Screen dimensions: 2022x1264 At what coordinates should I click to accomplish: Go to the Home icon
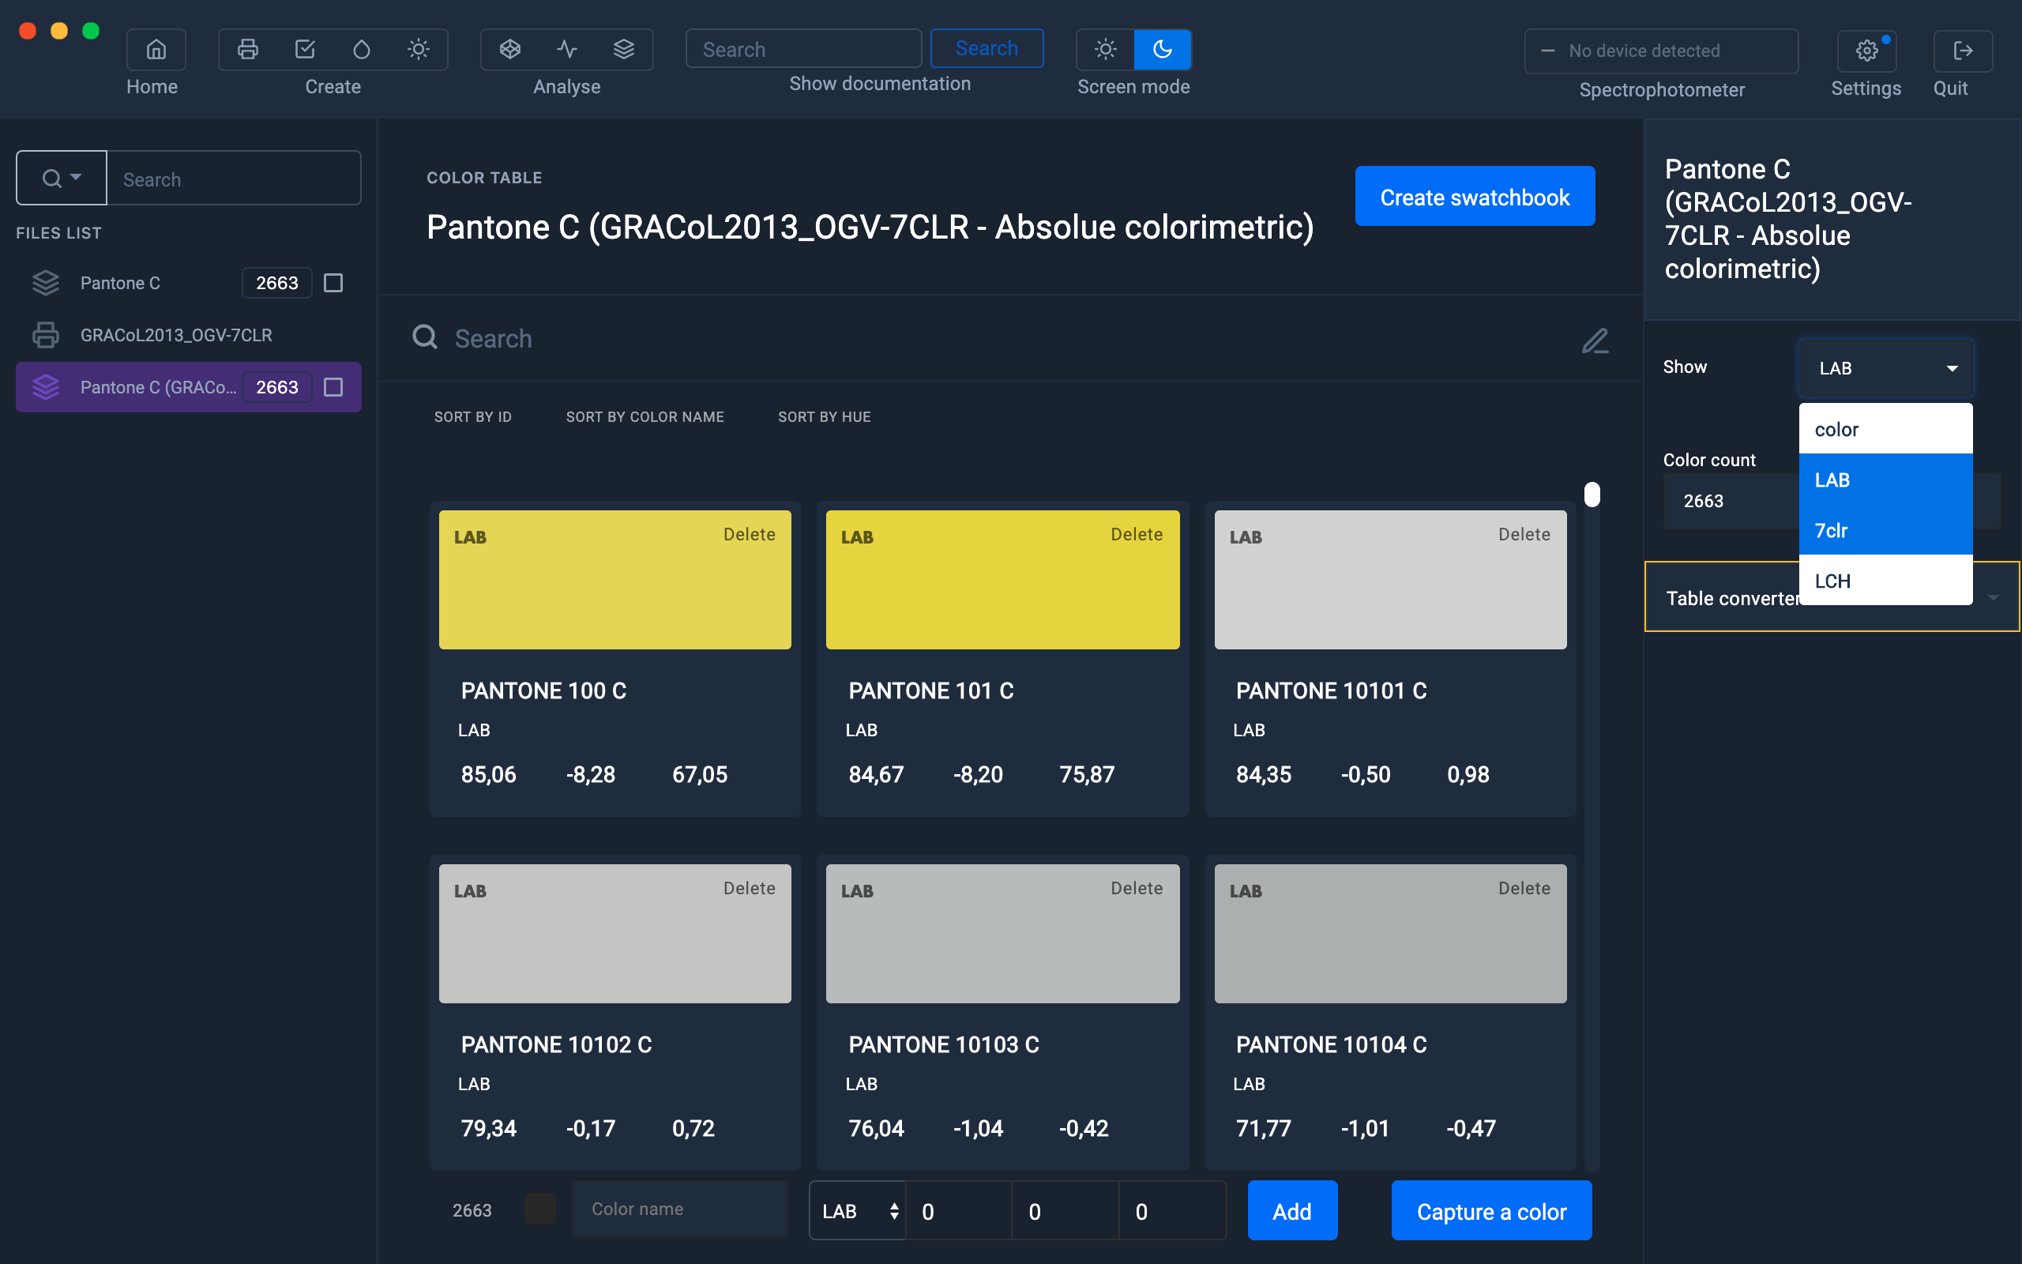(156, 49)
